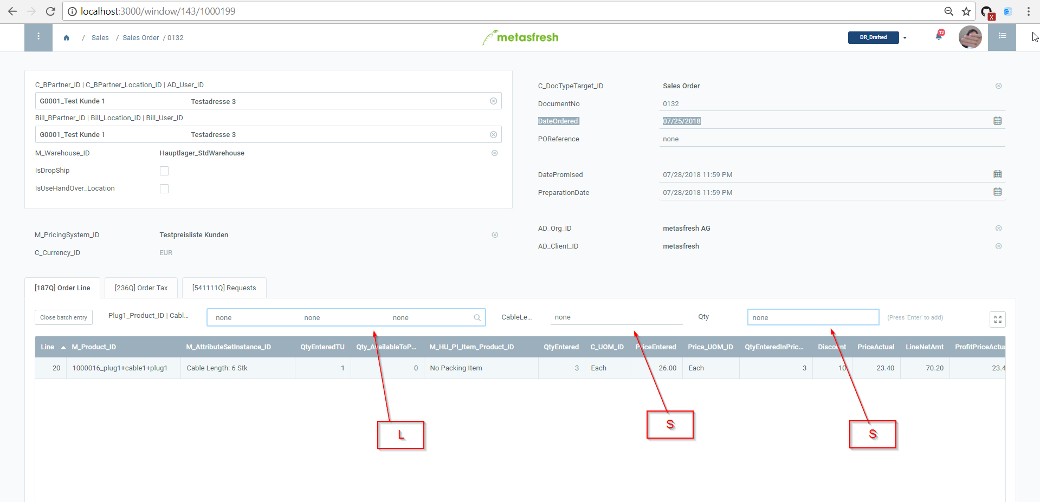Enable the IsDropShip checkbox
Image resolution: width=1040 pixels, height=502 pixels.
pyautogui.click(x=164, y=171)
